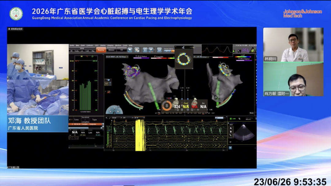Open the Catheter menu
This screenshot has width=331, height=186.
tap(90, 45)
